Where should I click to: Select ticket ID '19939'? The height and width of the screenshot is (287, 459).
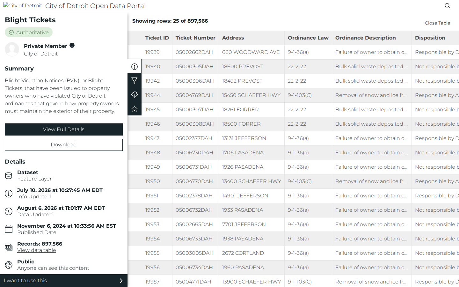152,52
